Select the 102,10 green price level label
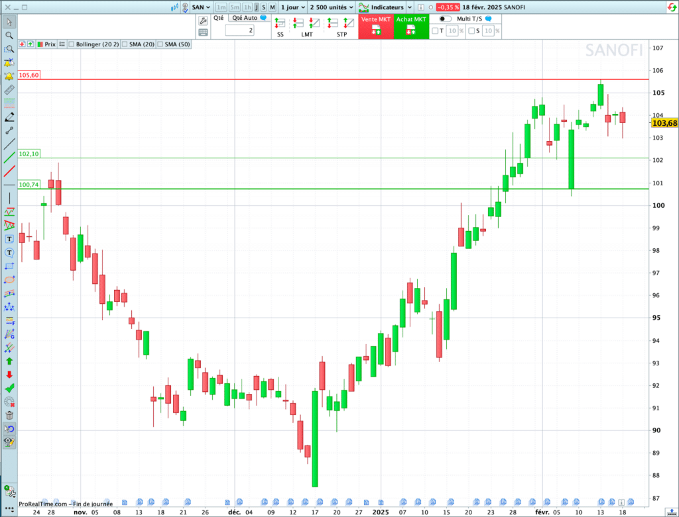Image resolution: width=679 pixels, height=517 pixels. click(x=29, y=154)
